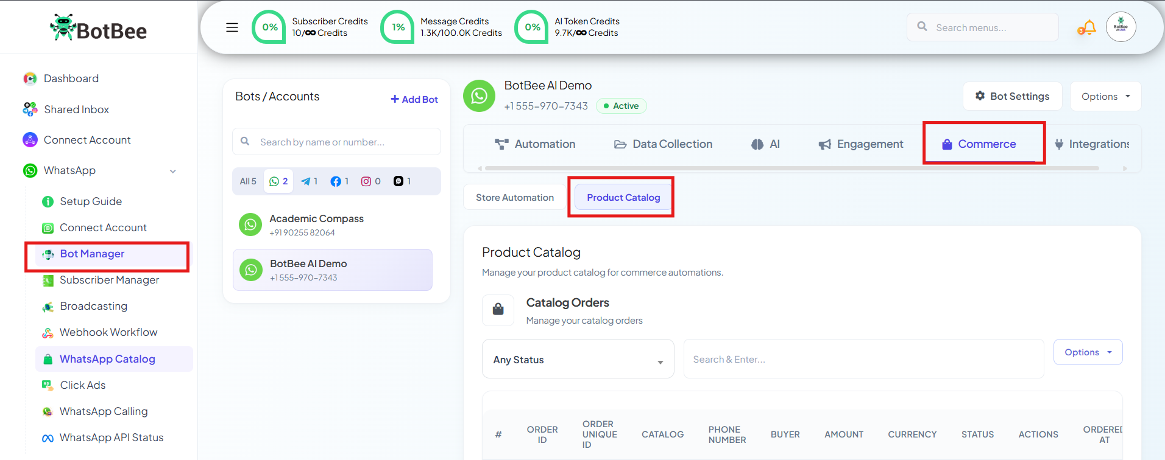Click the WhatsApp Calling icon
Viewport: 1165px width, 460px height.
point(48,412)
